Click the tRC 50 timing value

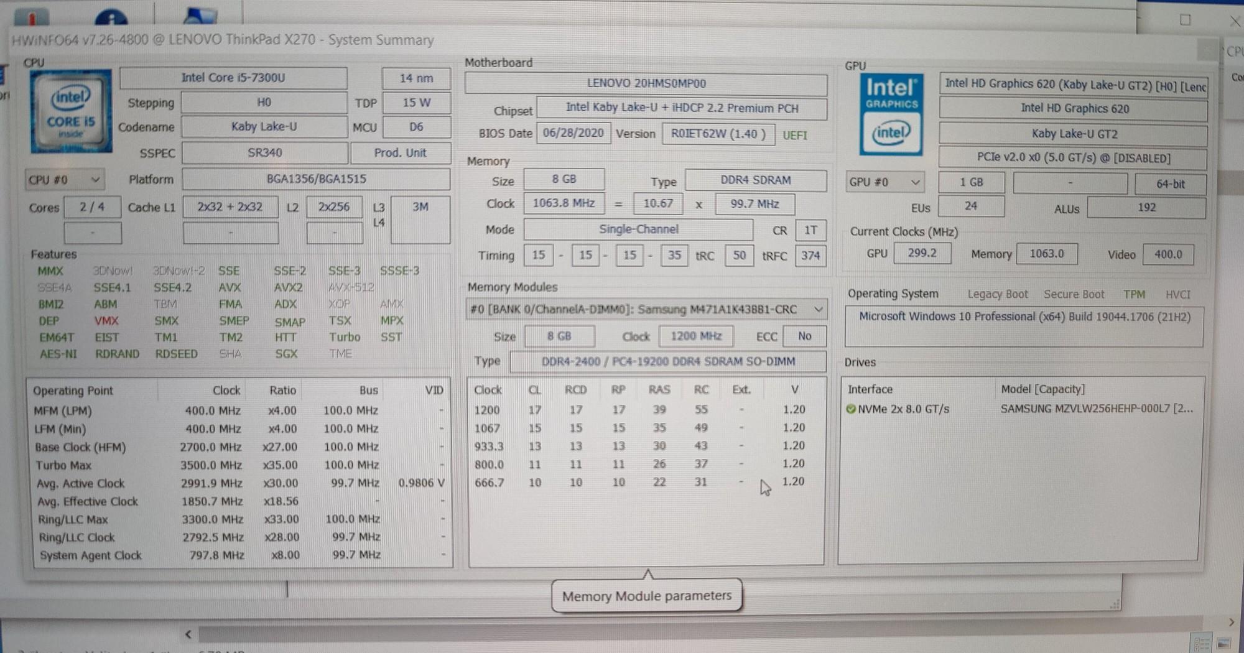click(739, 256)
